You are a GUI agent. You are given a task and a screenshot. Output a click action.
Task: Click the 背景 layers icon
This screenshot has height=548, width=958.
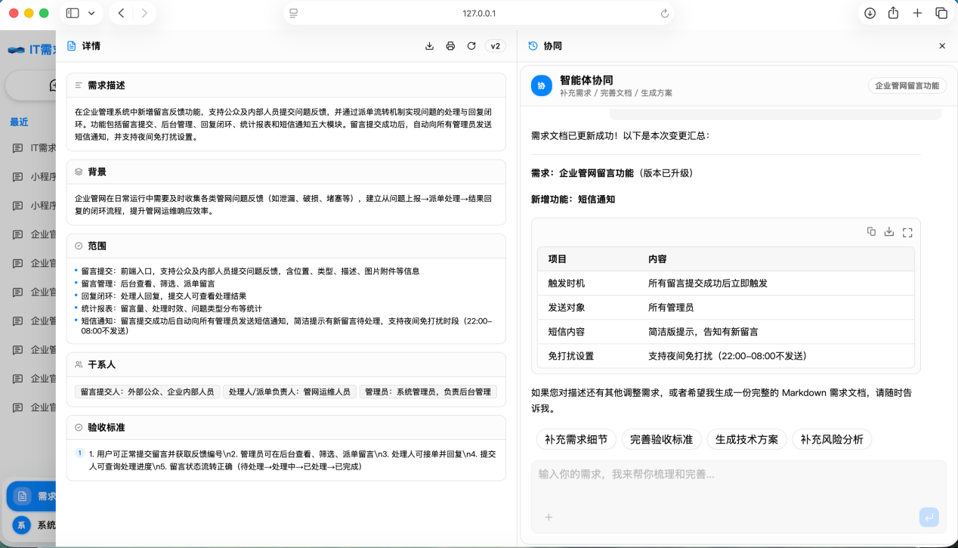79,172
